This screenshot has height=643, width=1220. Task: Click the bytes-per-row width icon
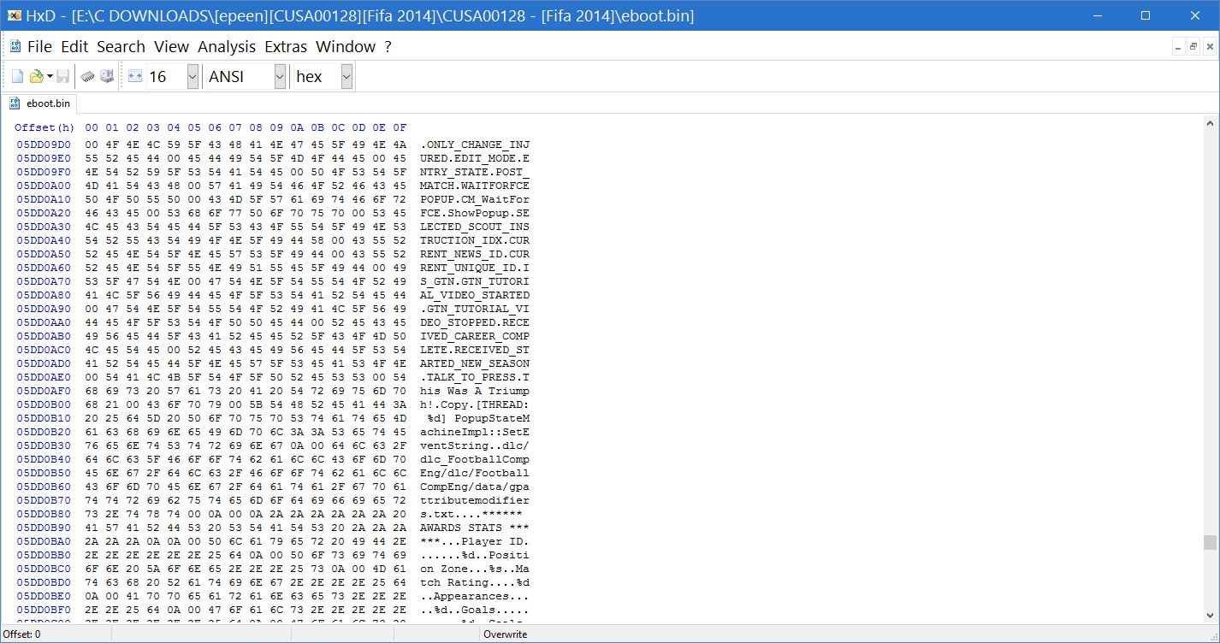(135, 77)
